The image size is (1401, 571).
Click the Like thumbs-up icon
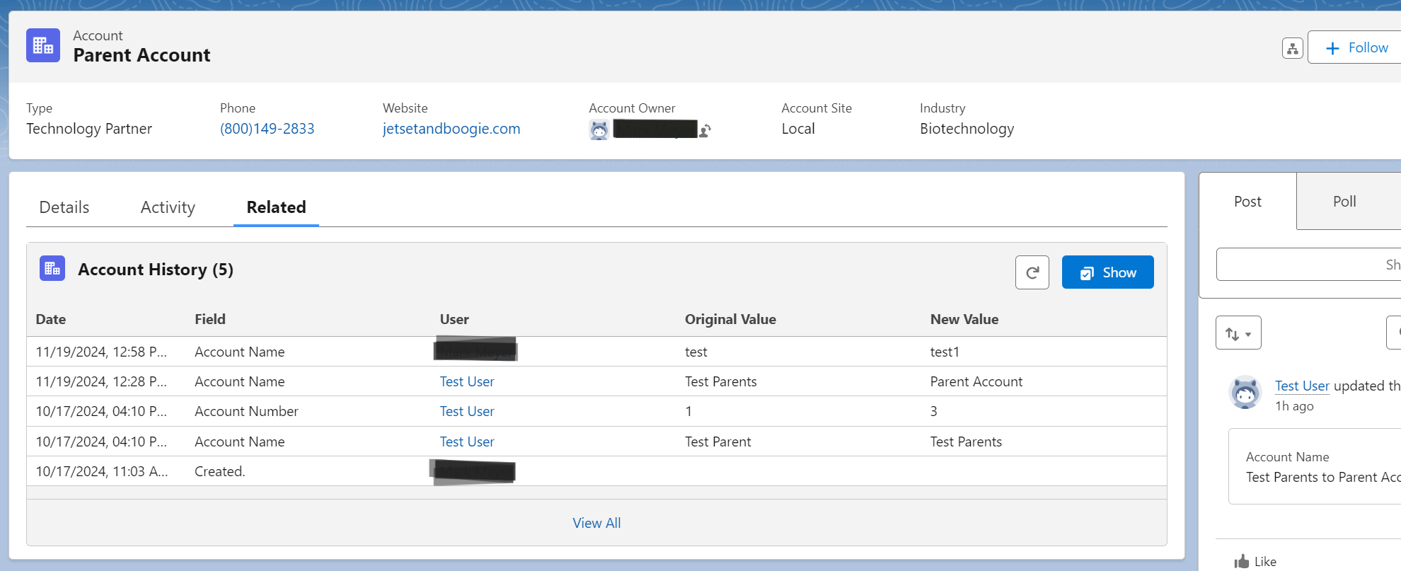click(1242, 561)
